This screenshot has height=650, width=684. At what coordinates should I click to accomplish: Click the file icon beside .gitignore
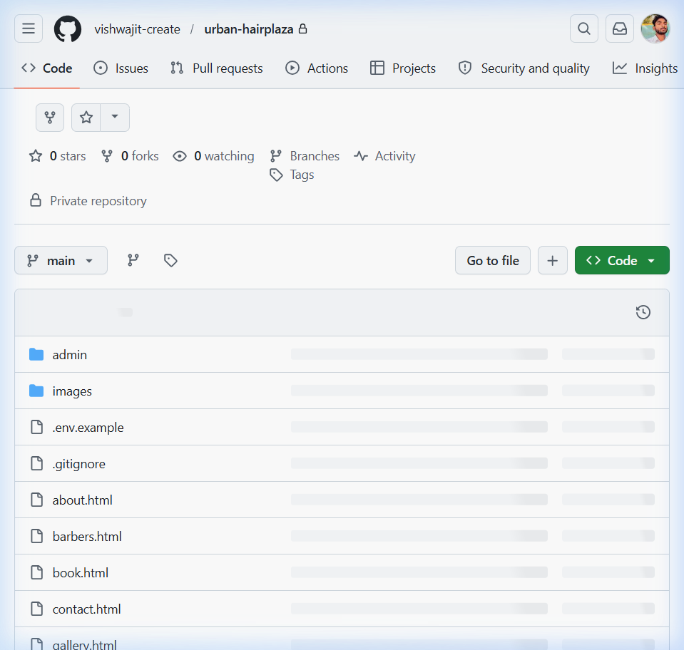click(x=36, y=463)
